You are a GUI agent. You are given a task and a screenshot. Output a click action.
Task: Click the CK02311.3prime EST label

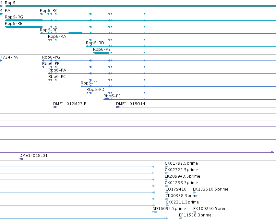pos(182,202)
